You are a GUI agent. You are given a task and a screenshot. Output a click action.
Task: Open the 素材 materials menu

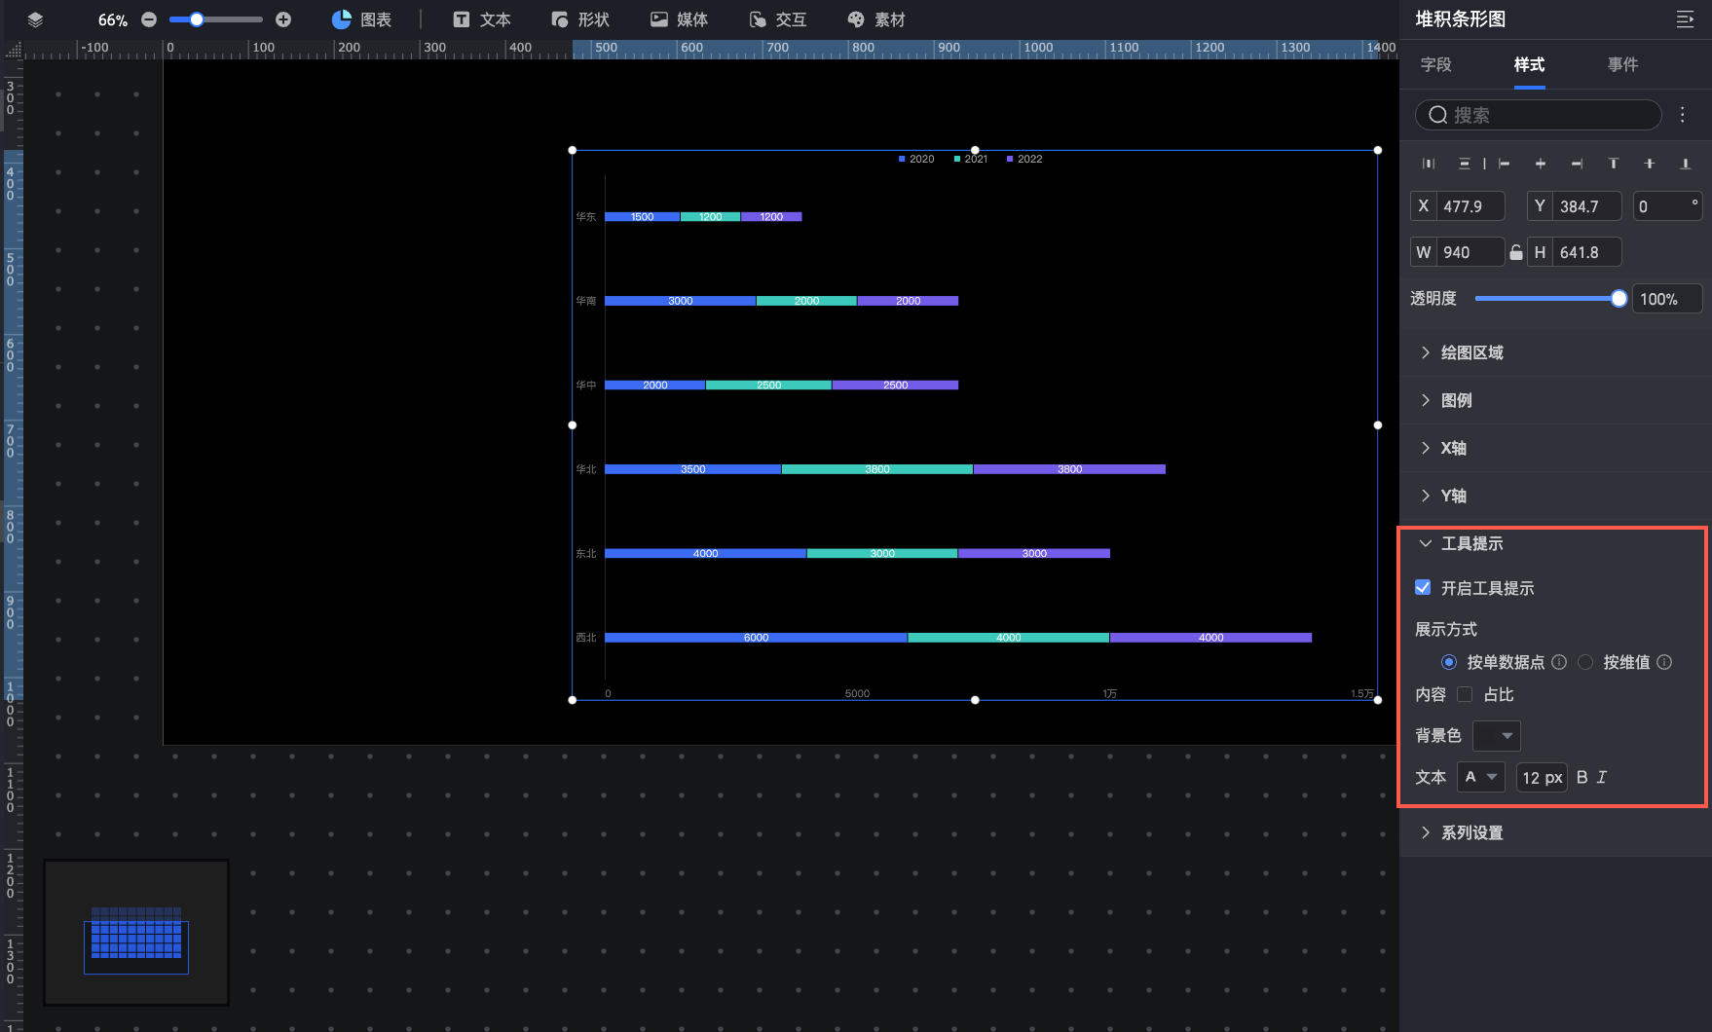click(x=876, y=19)
